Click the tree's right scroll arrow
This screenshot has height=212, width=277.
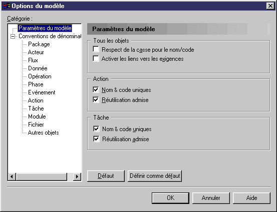(77, 176)
